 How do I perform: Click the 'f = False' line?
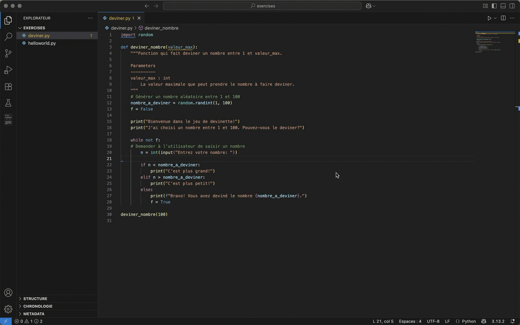142,109
